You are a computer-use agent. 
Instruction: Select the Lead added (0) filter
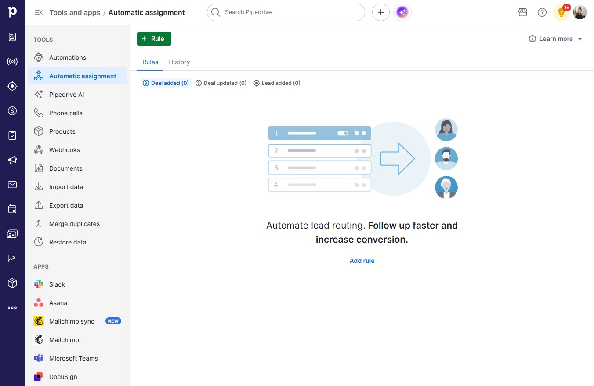277,83
